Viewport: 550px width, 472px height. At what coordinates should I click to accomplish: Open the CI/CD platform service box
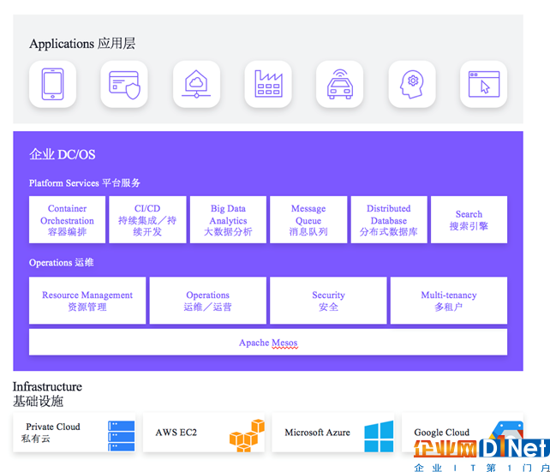click(x=147, y=220)
